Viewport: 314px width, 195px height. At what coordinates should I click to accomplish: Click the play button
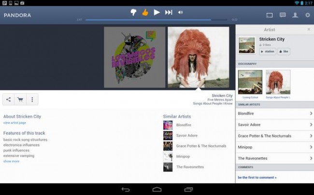pos(157,13)
